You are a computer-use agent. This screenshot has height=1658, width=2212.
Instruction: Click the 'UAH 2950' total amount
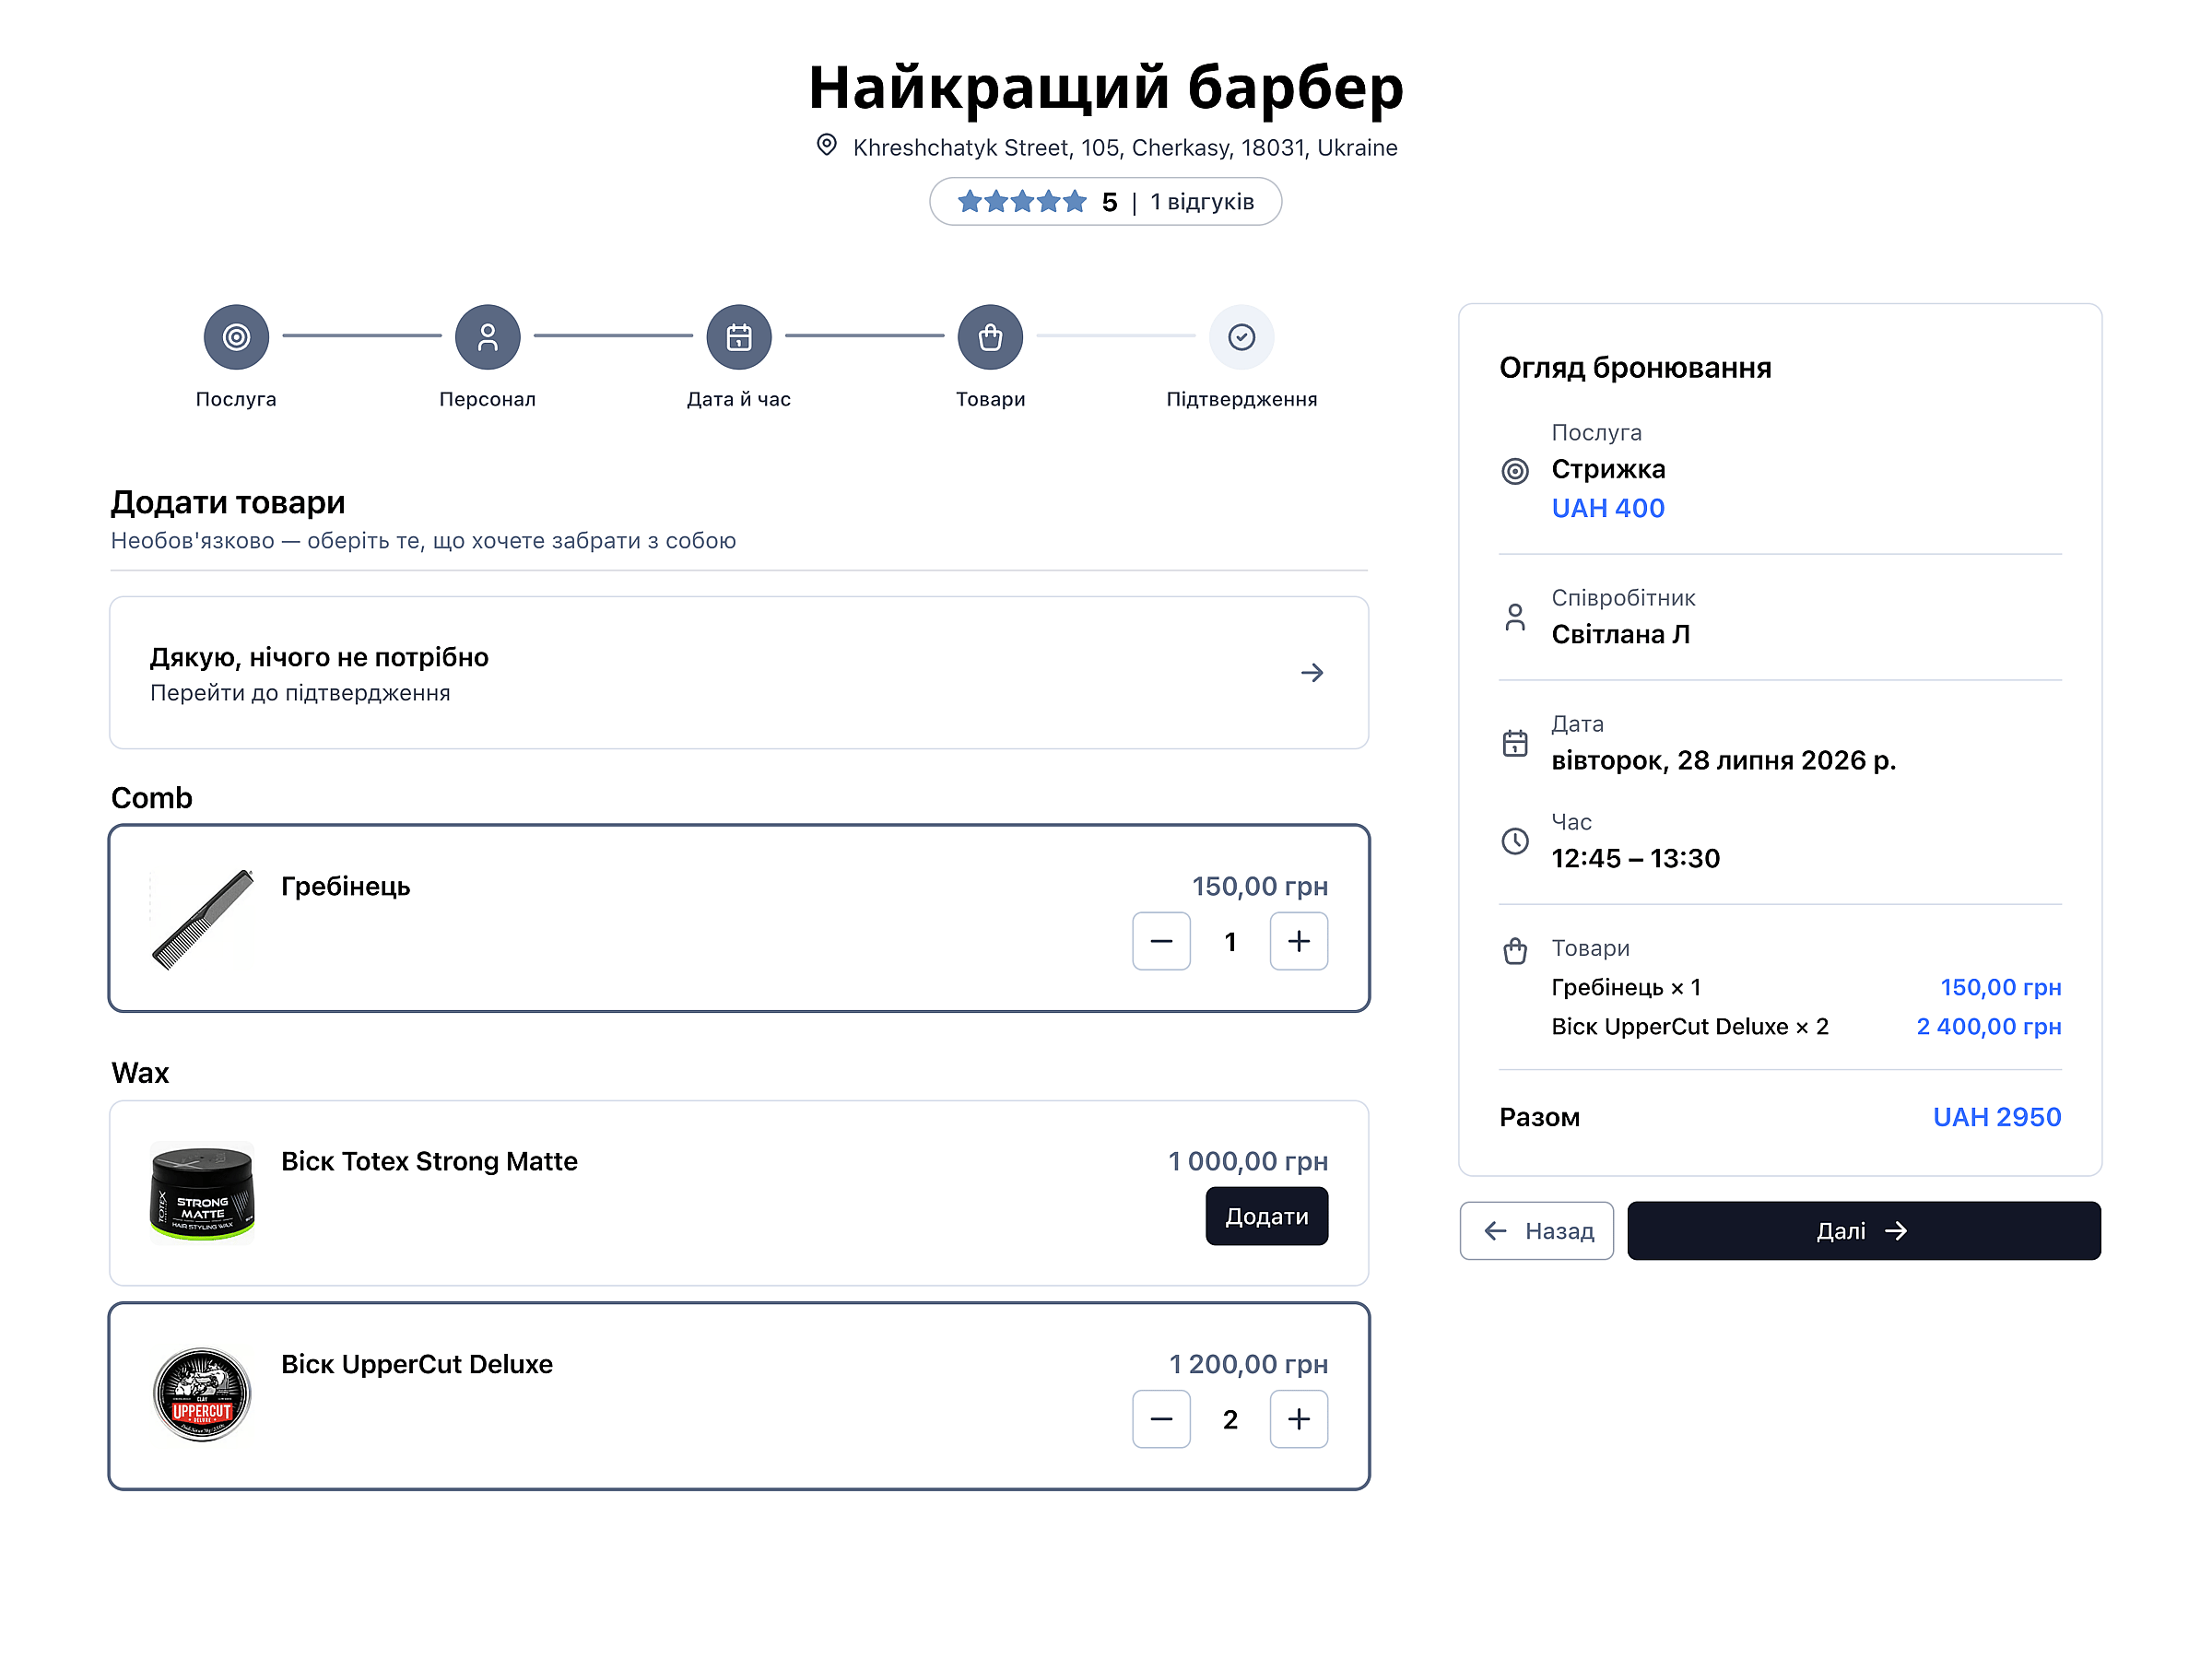(x=1997, y=1117)
